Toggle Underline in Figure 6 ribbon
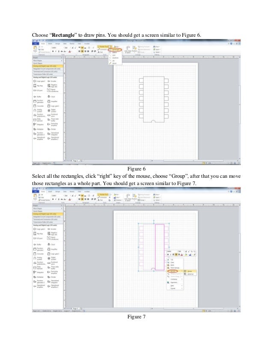 (x=59, y=52)
